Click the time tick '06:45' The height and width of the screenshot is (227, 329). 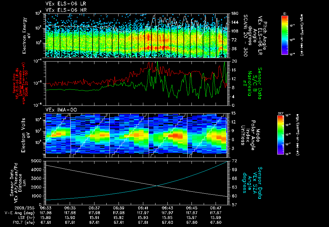(x=191, y=208)
